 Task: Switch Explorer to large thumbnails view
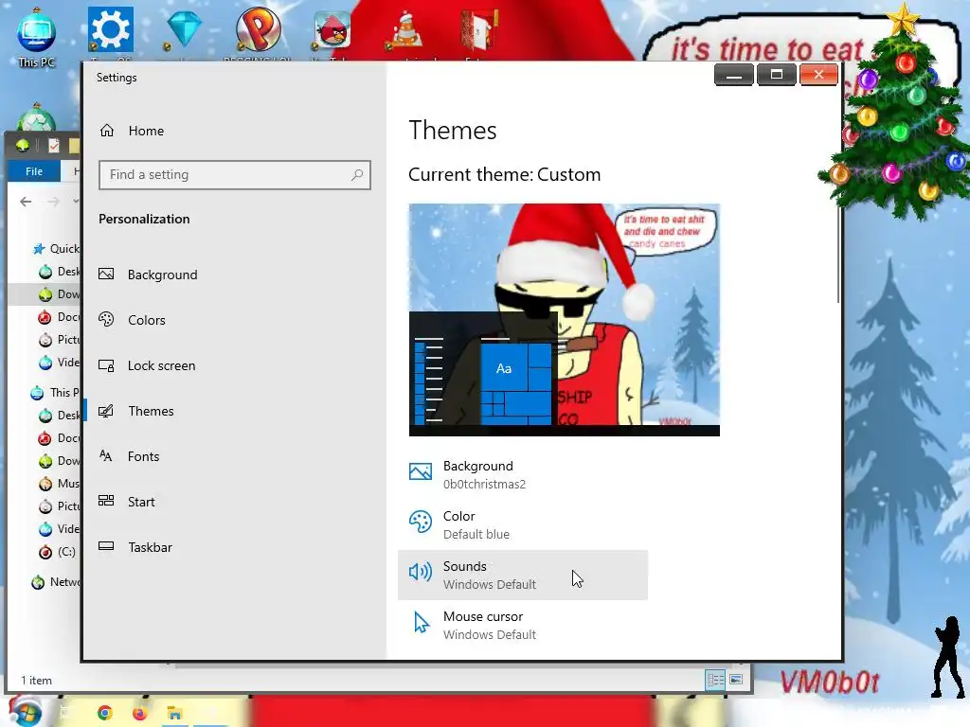(x=735, y=680)
